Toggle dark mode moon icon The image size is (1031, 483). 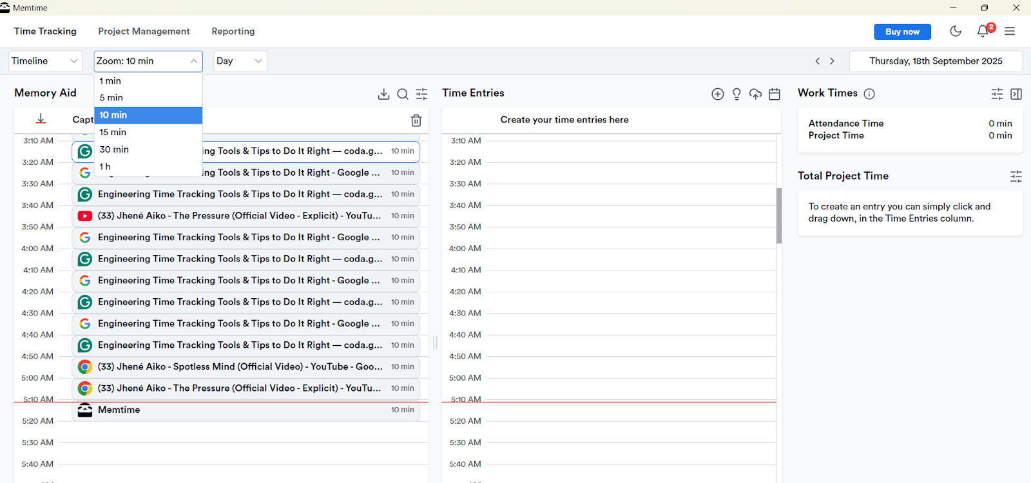[x=956, y=31]
